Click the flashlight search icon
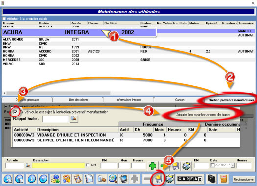The width and height of the screenshot is (257, 186). [101, 179]
